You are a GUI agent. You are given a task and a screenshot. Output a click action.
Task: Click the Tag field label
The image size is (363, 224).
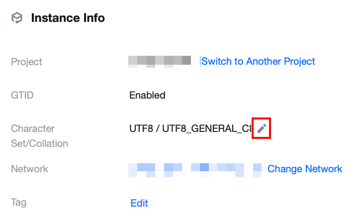point(19,203)
